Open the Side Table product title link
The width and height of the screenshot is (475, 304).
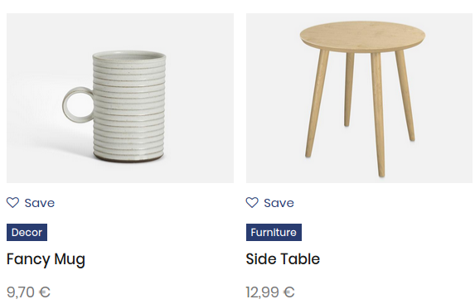point(283,259)
